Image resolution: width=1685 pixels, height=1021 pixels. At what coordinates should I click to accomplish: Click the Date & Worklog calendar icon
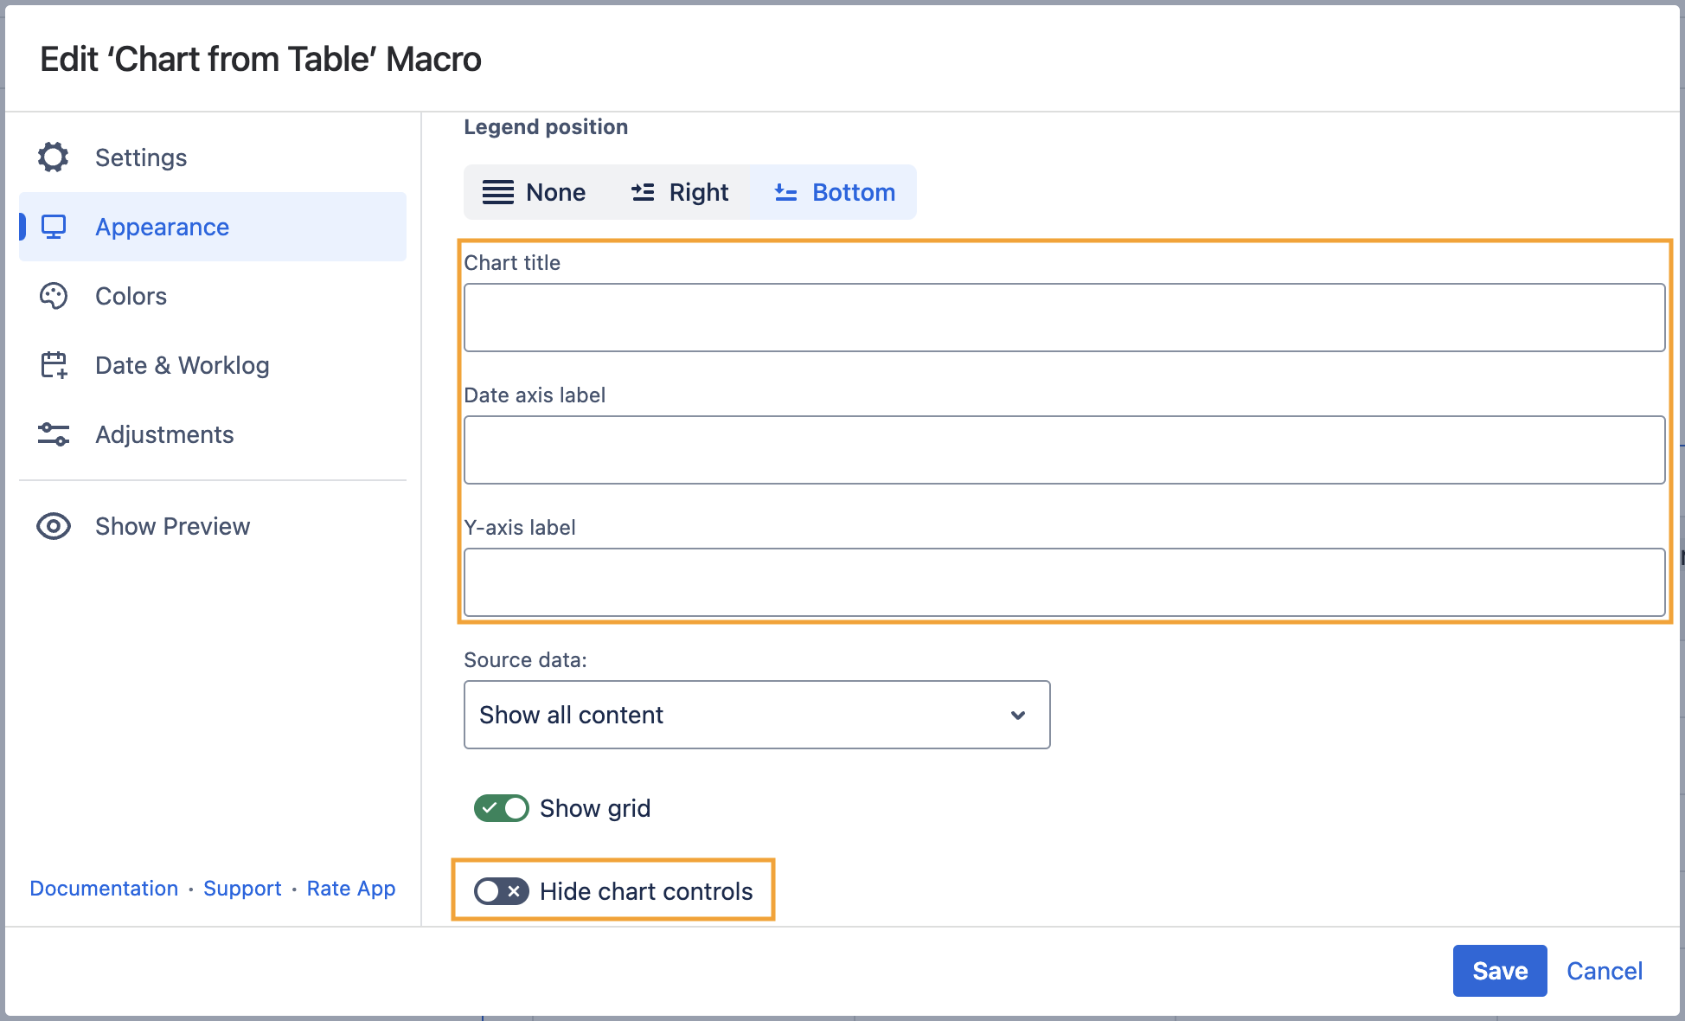coord(54,365)
